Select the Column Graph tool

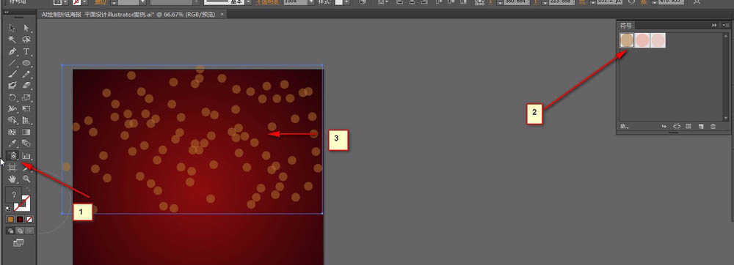26,156
